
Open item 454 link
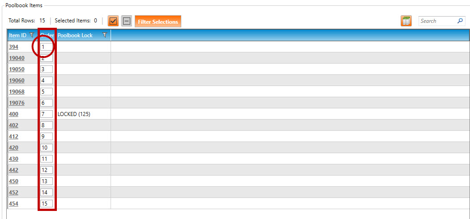(x=14, y=203)
